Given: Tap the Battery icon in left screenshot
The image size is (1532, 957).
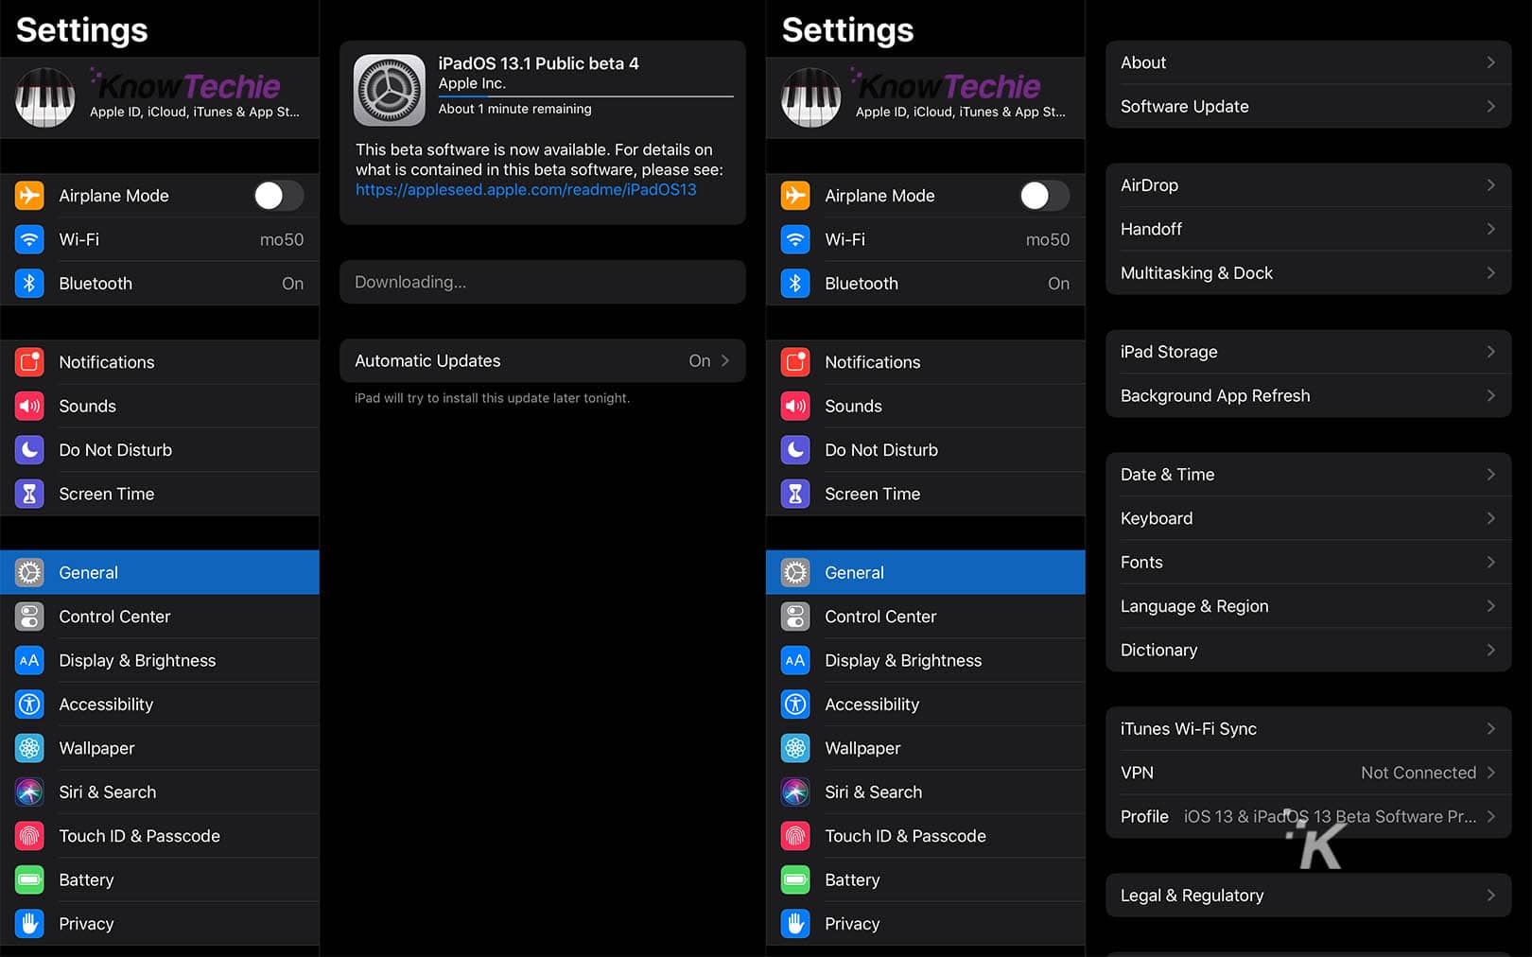Looking at the screenshot, I should pos(29,879).
